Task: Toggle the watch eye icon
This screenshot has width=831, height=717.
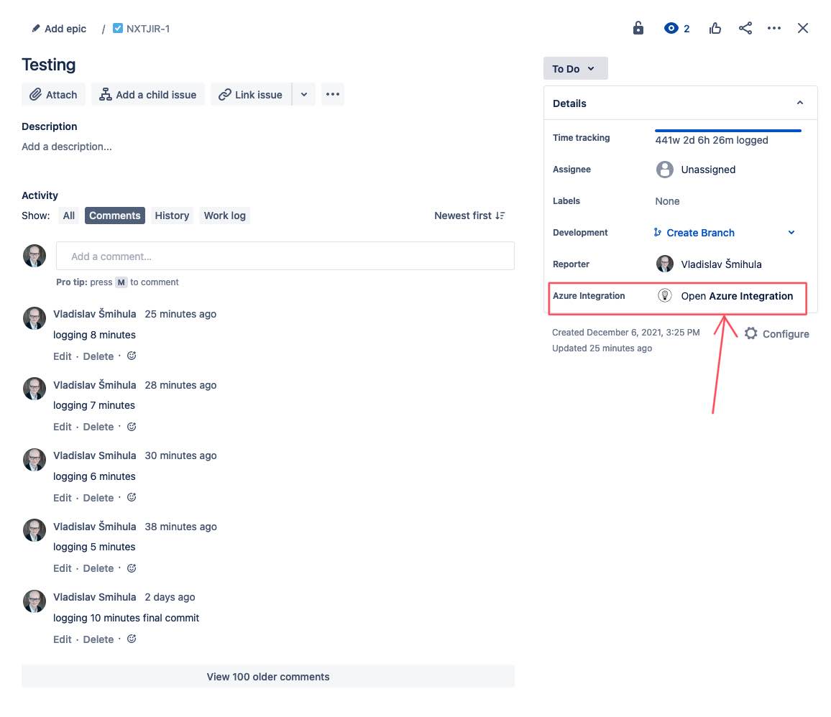Action: (x=671, y=28)
